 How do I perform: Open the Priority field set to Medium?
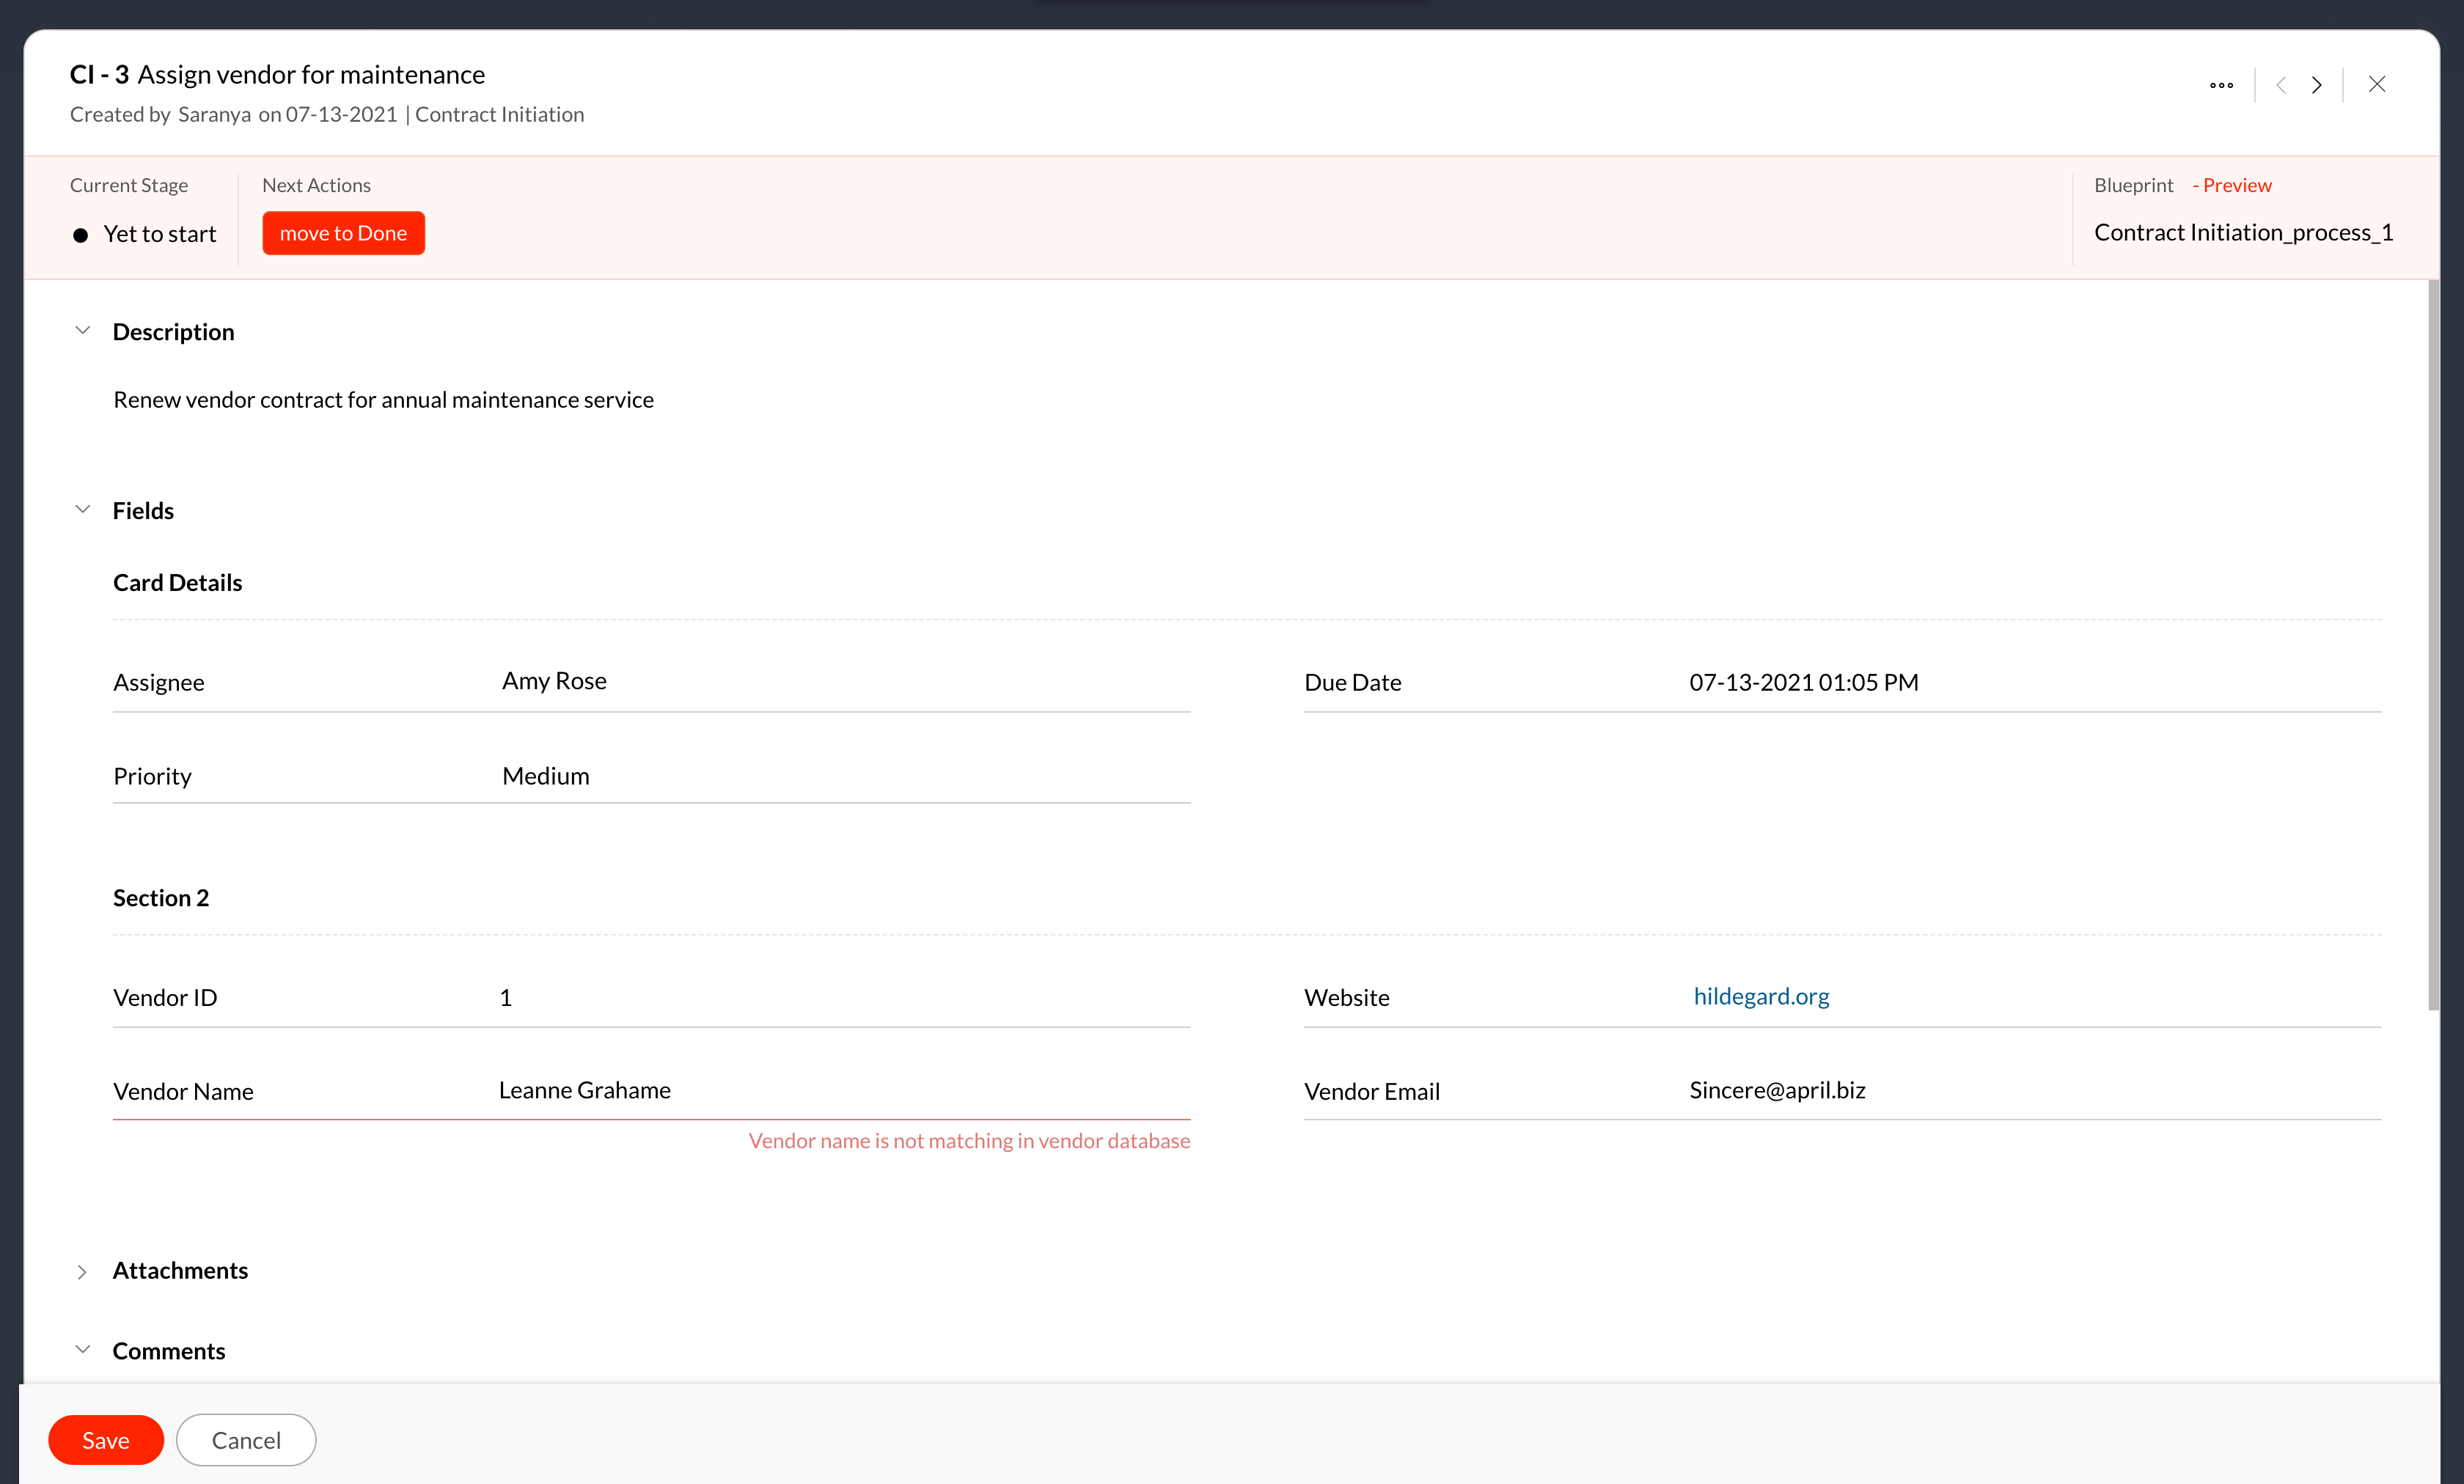click(546, 776)
